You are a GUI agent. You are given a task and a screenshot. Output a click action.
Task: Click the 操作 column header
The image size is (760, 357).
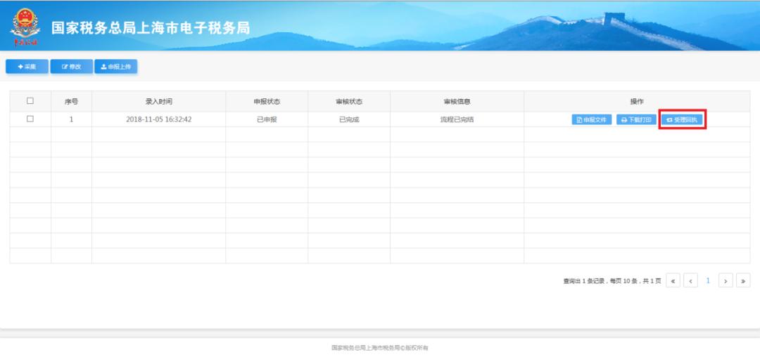(637, 102)
